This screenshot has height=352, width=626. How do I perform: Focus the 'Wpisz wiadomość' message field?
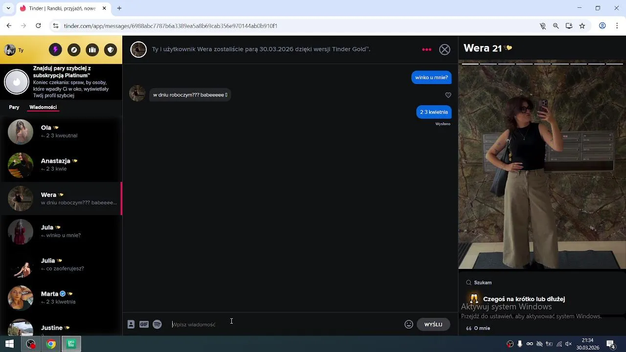[x=286, y=324]
